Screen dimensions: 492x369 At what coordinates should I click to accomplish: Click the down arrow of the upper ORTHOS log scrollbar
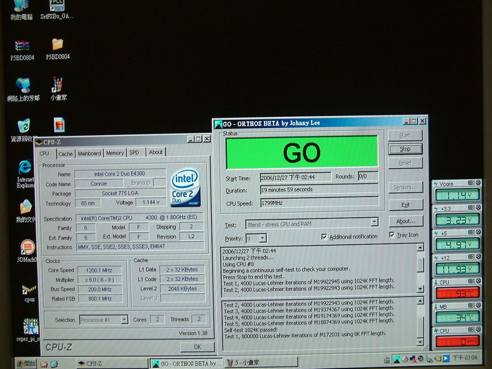point(420,288)
